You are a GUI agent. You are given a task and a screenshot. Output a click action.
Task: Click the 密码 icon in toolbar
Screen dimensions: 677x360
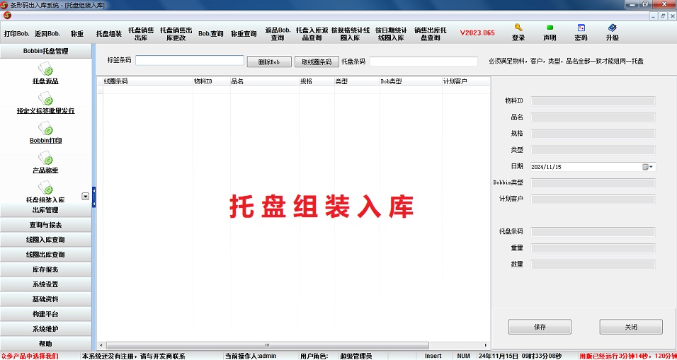(x=581, y=28)
